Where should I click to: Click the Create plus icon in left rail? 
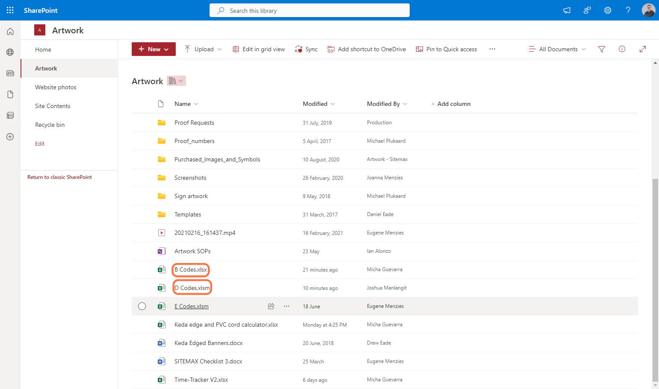(10, 137)
